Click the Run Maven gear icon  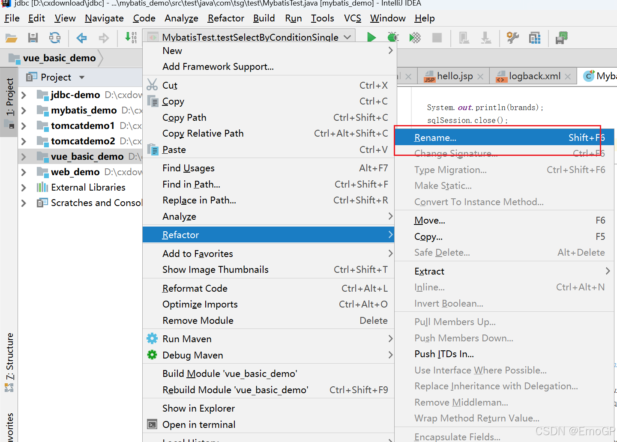[152, 339]
